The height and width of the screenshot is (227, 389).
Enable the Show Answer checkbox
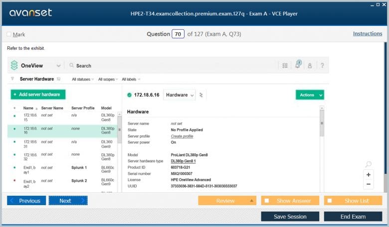coord(267,201)
